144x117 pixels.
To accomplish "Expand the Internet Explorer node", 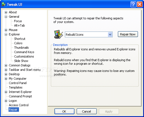I will [6, 92].
